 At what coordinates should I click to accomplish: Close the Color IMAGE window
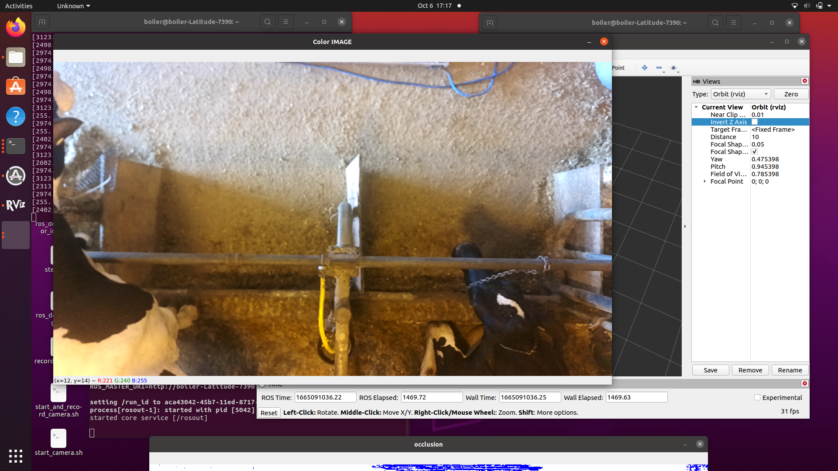point(604,41)
